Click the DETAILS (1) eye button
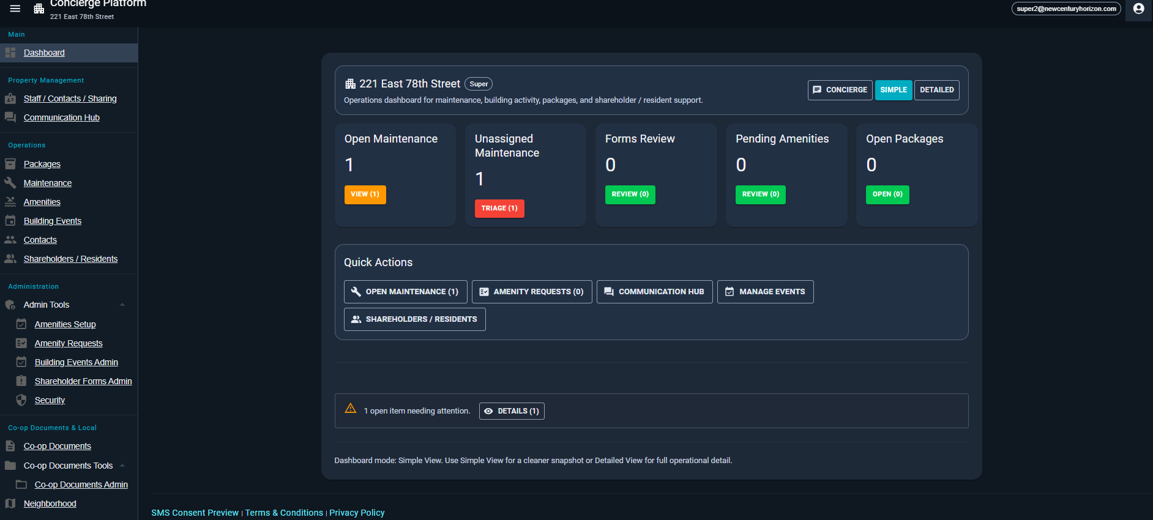1153x520 pixels. [512, 411]
